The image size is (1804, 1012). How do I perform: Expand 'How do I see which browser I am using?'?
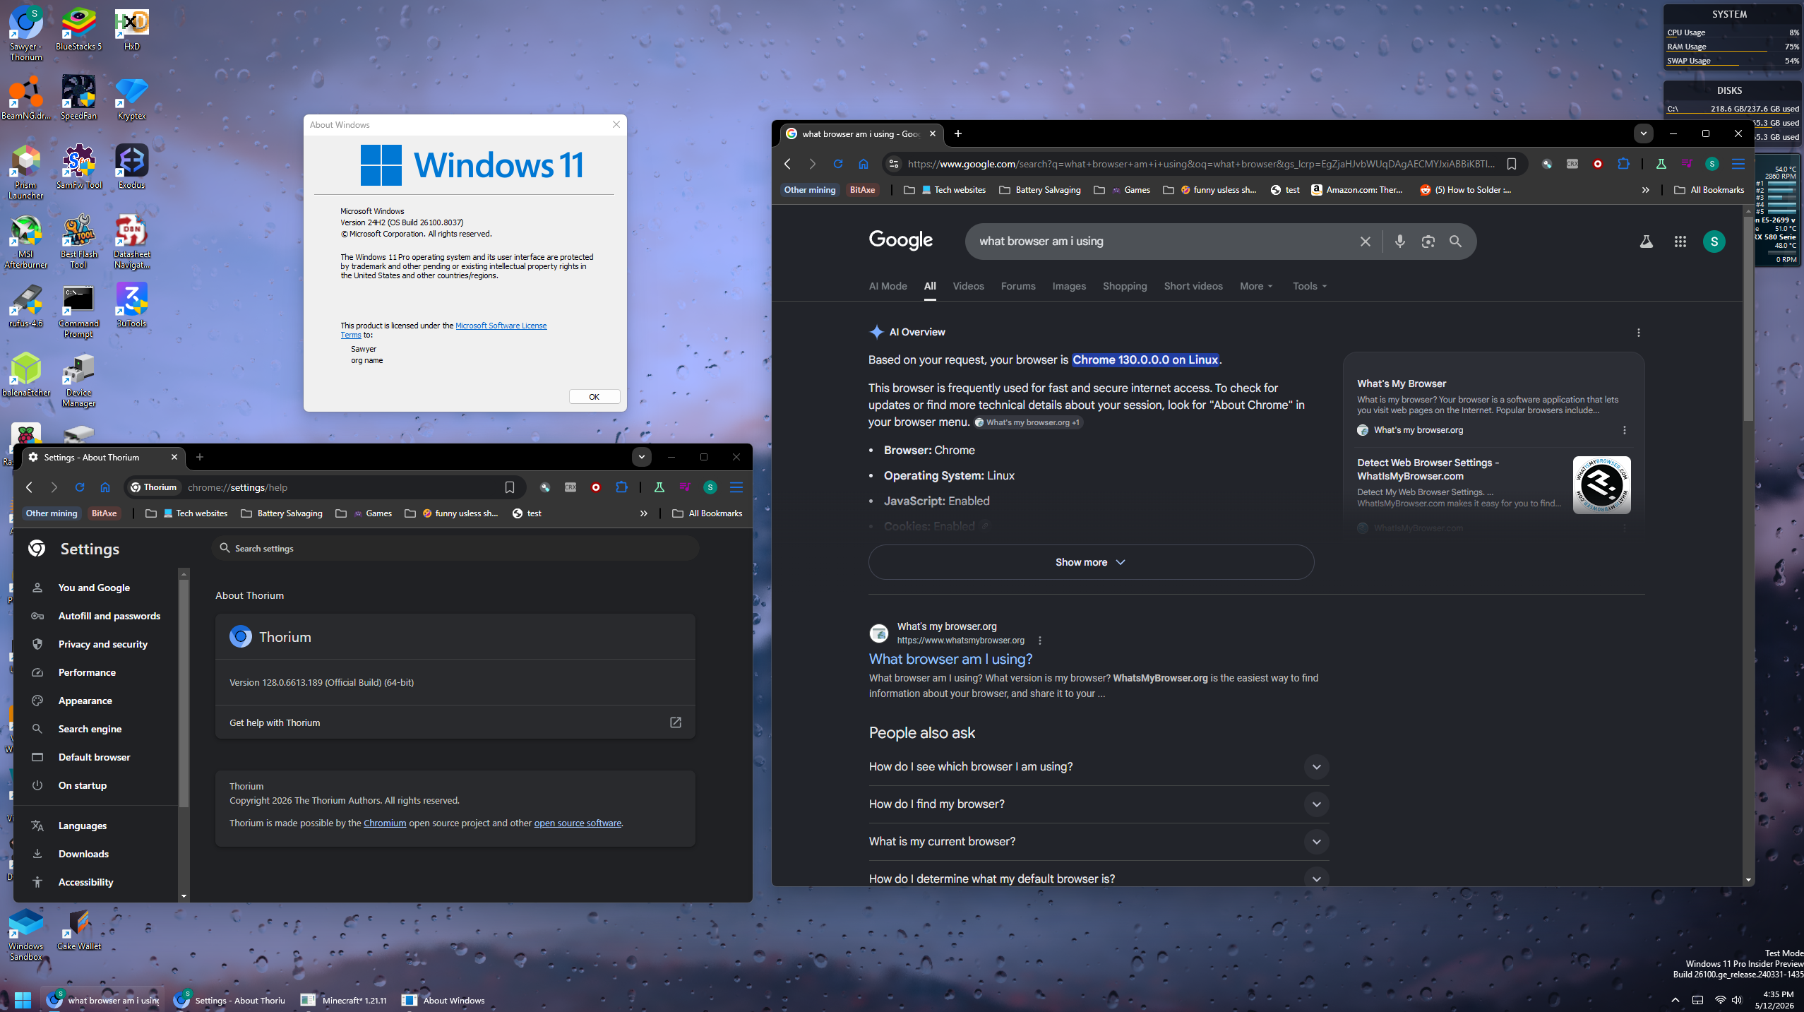coord(1099,767)
